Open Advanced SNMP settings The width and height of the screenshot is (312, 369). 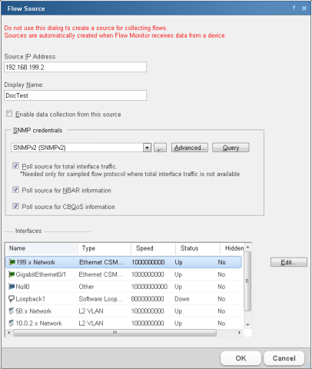(190, 148)
